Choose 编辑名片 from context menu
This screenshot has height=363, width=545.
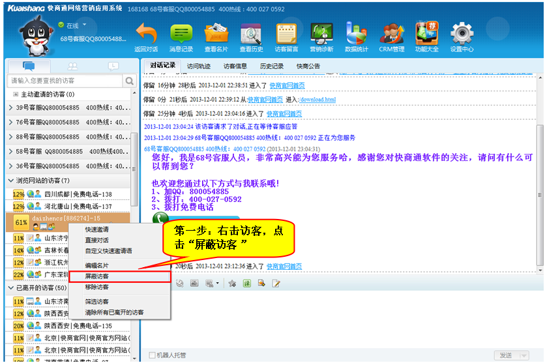(x=97, y=265)
